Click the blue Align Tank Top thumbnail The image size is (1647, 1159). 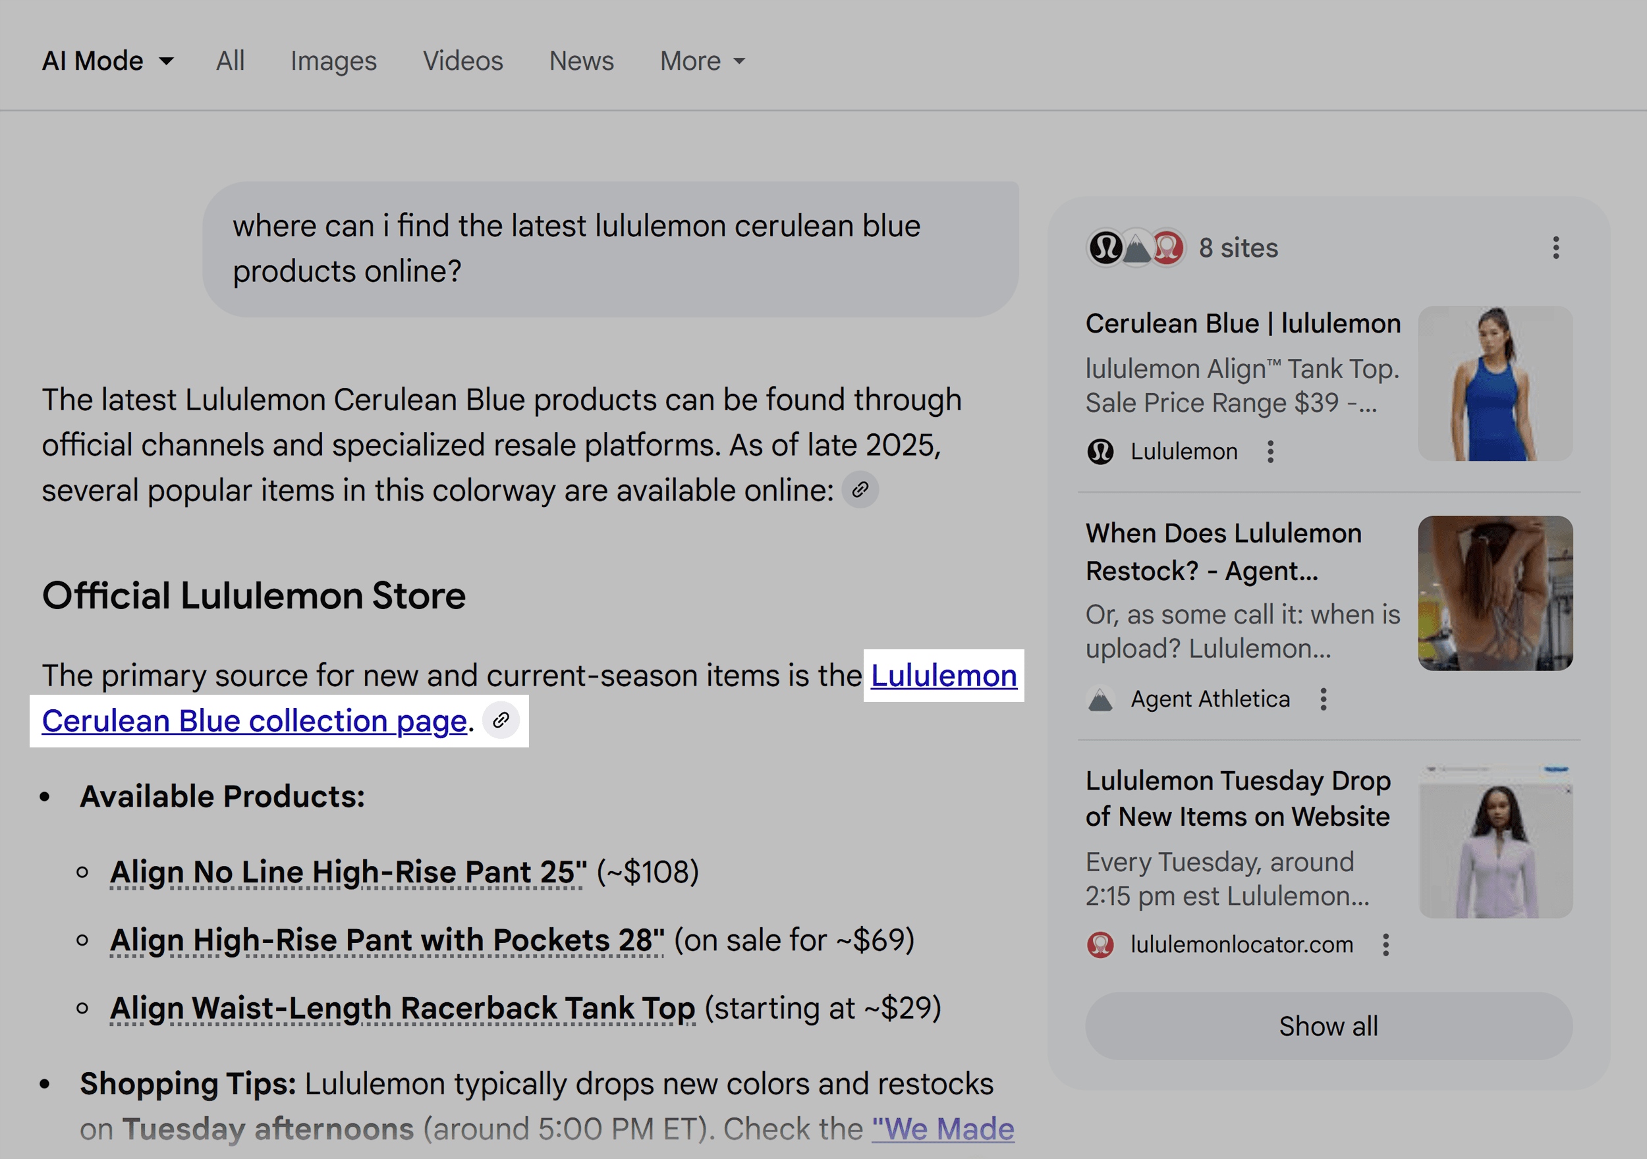click(1494, 385)
